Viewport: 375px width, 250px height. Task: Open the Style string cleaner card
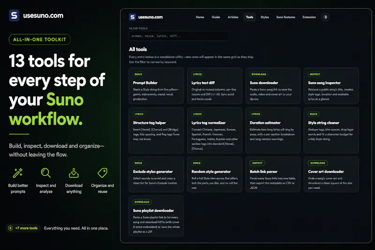coord(331,130)
